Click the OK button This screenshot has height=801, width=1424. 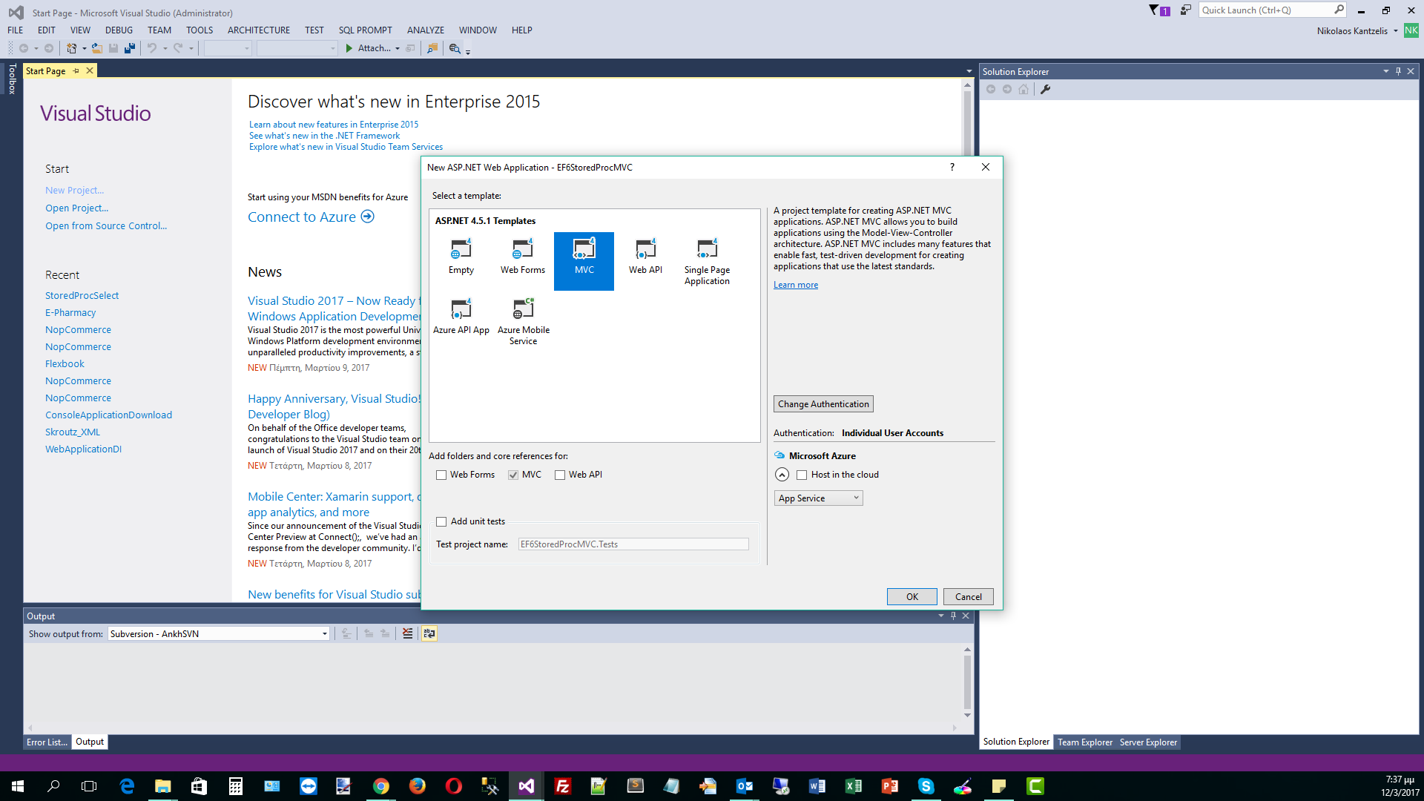coord(912,597)
